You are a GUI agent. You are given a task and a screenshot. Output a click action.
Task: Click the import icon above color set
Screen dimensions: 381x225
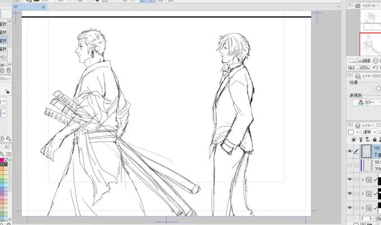tap(9, 154)
